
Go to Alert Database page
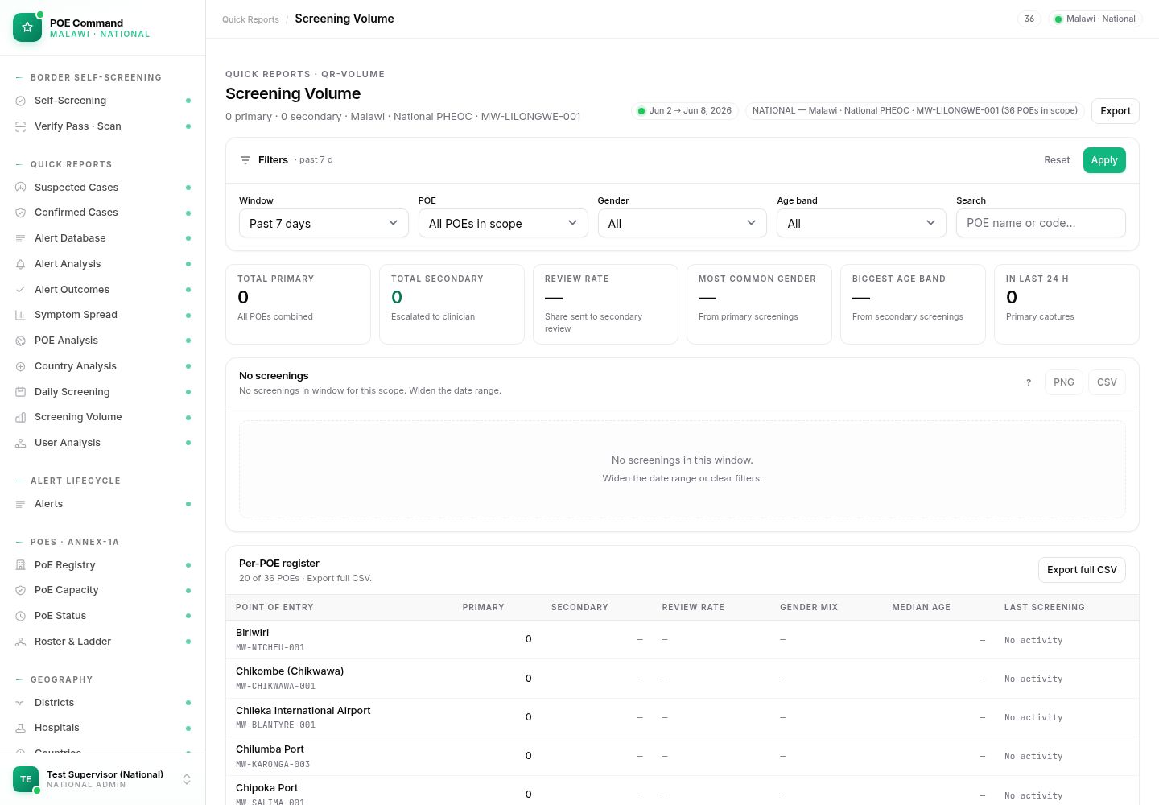click(x=103, y=238)
